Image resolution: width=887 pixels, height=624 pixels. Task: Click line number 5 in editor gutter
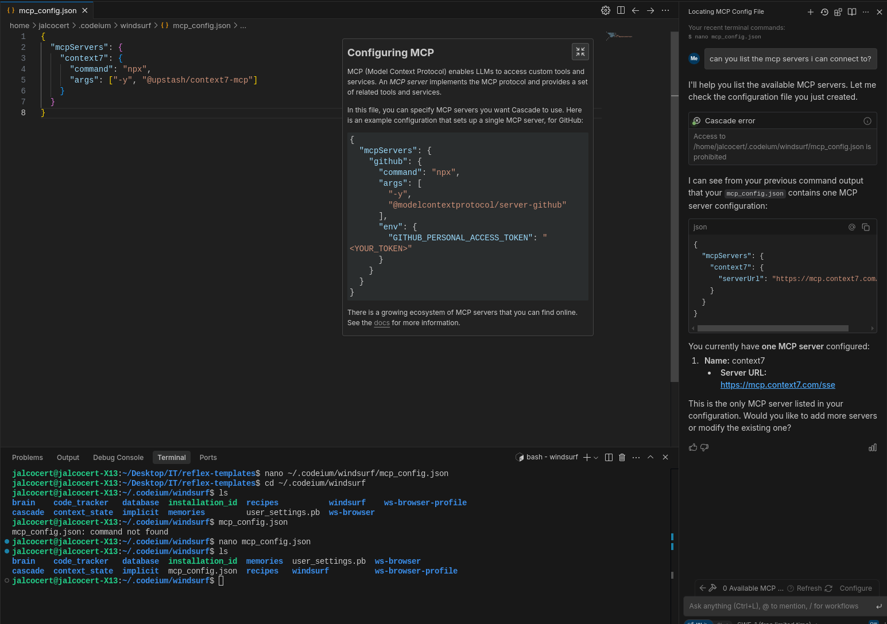[x=24, y=80]
